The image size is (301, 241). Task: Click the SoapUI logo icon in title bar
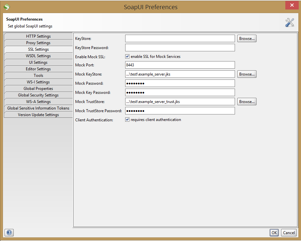tap(7, 7)
